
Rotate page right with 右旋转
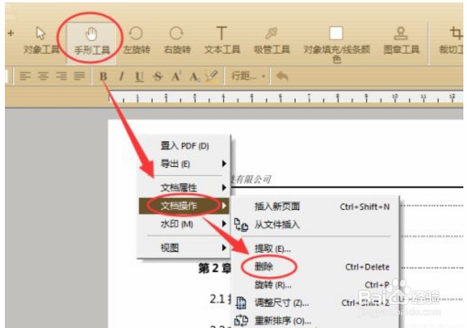[177, 40]
